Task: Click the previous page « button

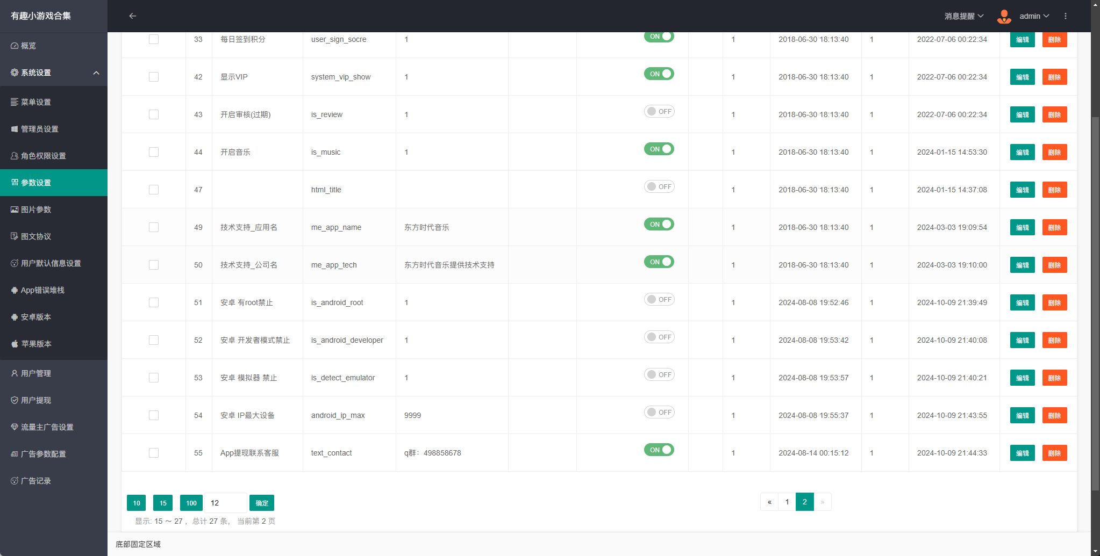Action: coord(769,502)
